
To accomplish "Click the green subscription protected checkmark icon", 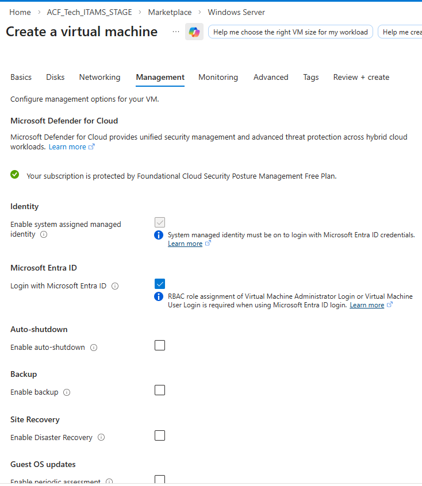I will pos(14,175).
